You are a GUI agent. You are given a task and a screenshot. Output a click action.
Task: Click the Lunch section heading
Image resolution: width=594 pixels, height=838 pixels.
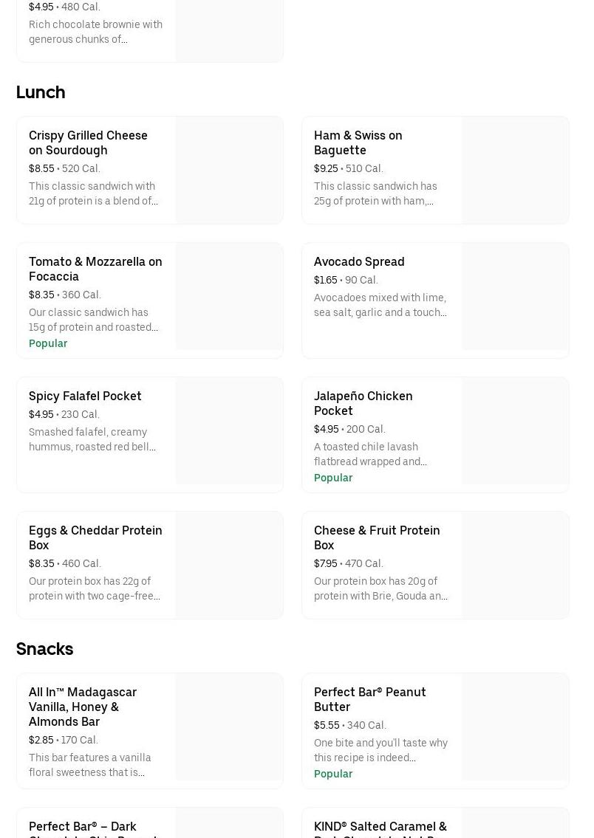tap(40, 92)
